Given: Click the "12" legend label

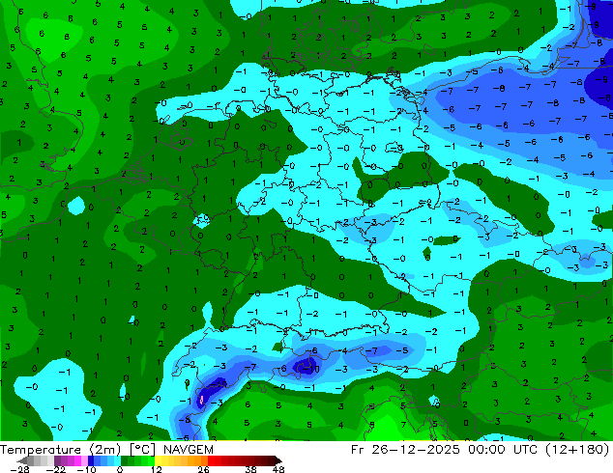Looking at the screenshot, I should click(x=157, y=469).
